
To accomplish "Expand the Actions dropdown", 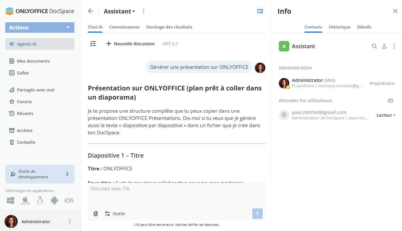I will pos(40,28).
